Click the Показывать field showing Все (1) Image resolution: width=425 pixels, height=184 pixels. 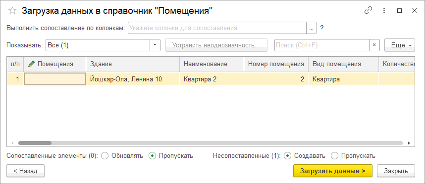coord(98,45)
